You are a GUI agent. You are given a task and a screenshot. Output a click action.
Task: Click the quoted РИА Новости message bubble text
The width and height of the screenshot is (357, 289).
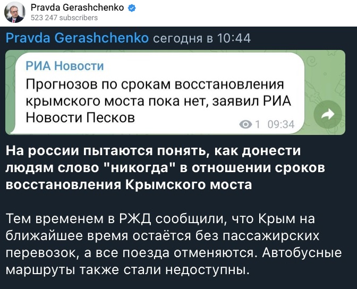pos(158,101)
